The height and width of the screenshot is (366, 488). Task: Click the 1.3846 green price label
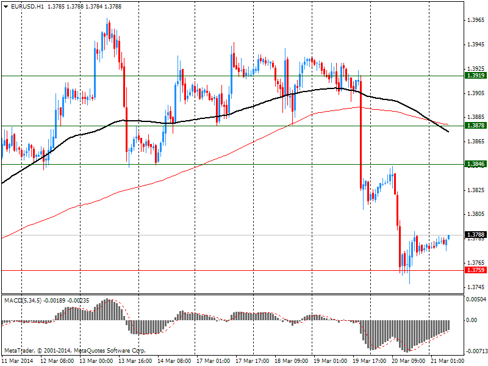475,165
